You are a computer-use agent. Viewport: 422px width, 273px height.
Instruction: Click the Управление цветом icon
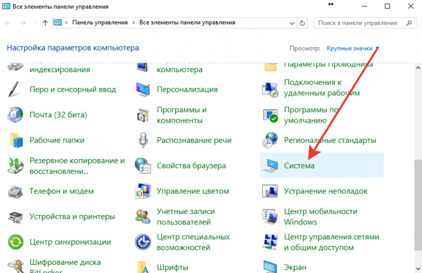coord(143,191)
